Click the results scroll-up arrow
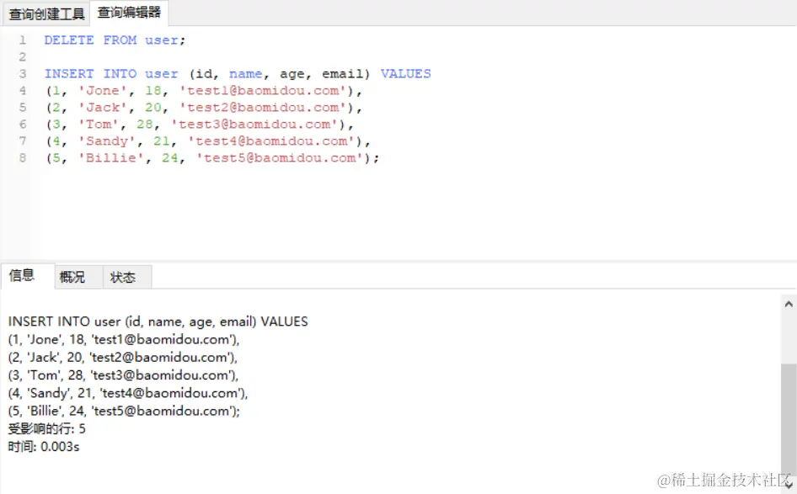 click(x=789, y=304)
